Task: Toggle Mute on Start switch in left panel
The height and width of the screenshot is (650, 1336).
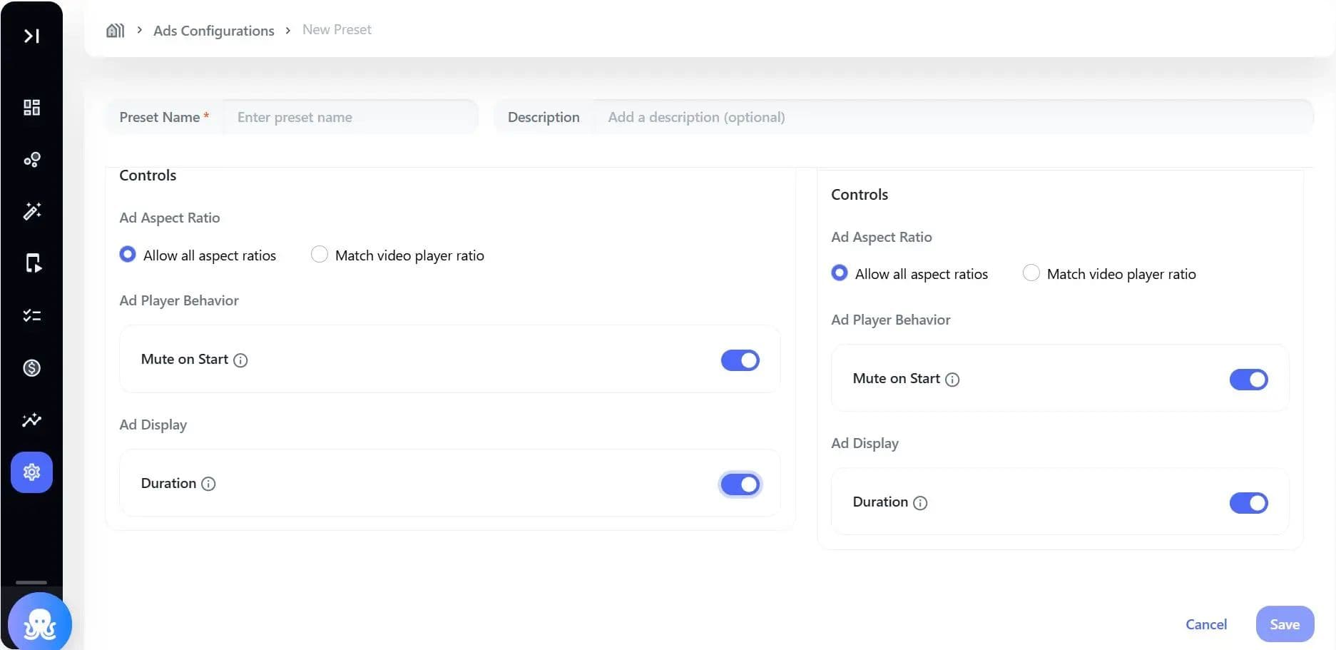Action: click(740, 360)
